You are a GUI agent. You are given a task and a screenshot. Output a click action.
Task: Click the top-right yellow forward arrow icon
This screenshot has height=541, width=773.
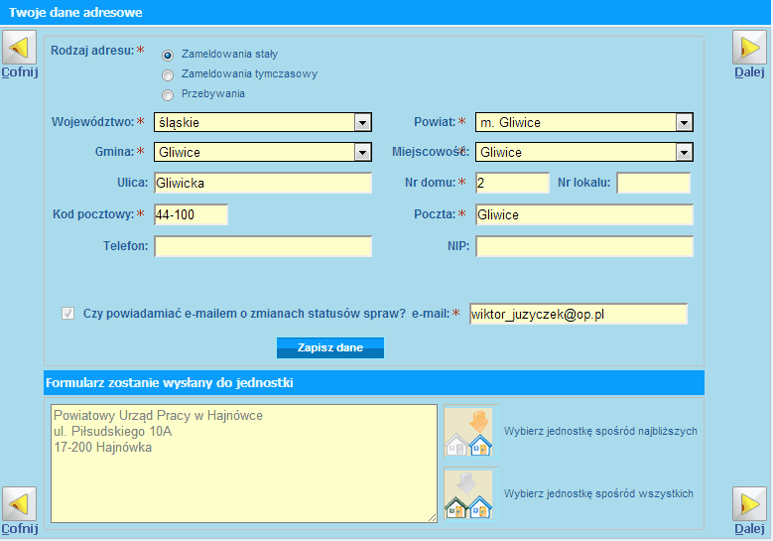[x=749, y=48]
